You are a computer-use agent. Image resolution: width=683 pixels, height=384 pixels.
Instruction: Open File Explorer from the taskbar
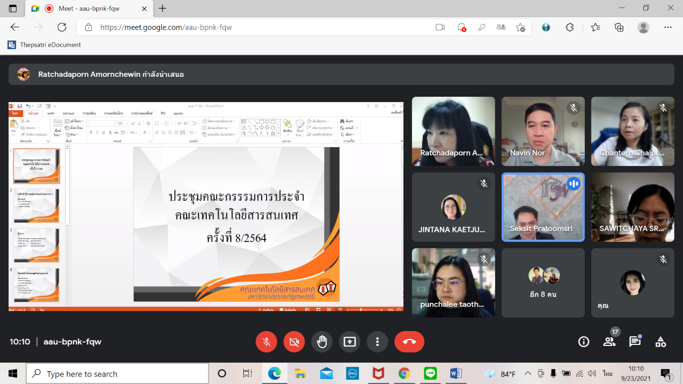300,374
